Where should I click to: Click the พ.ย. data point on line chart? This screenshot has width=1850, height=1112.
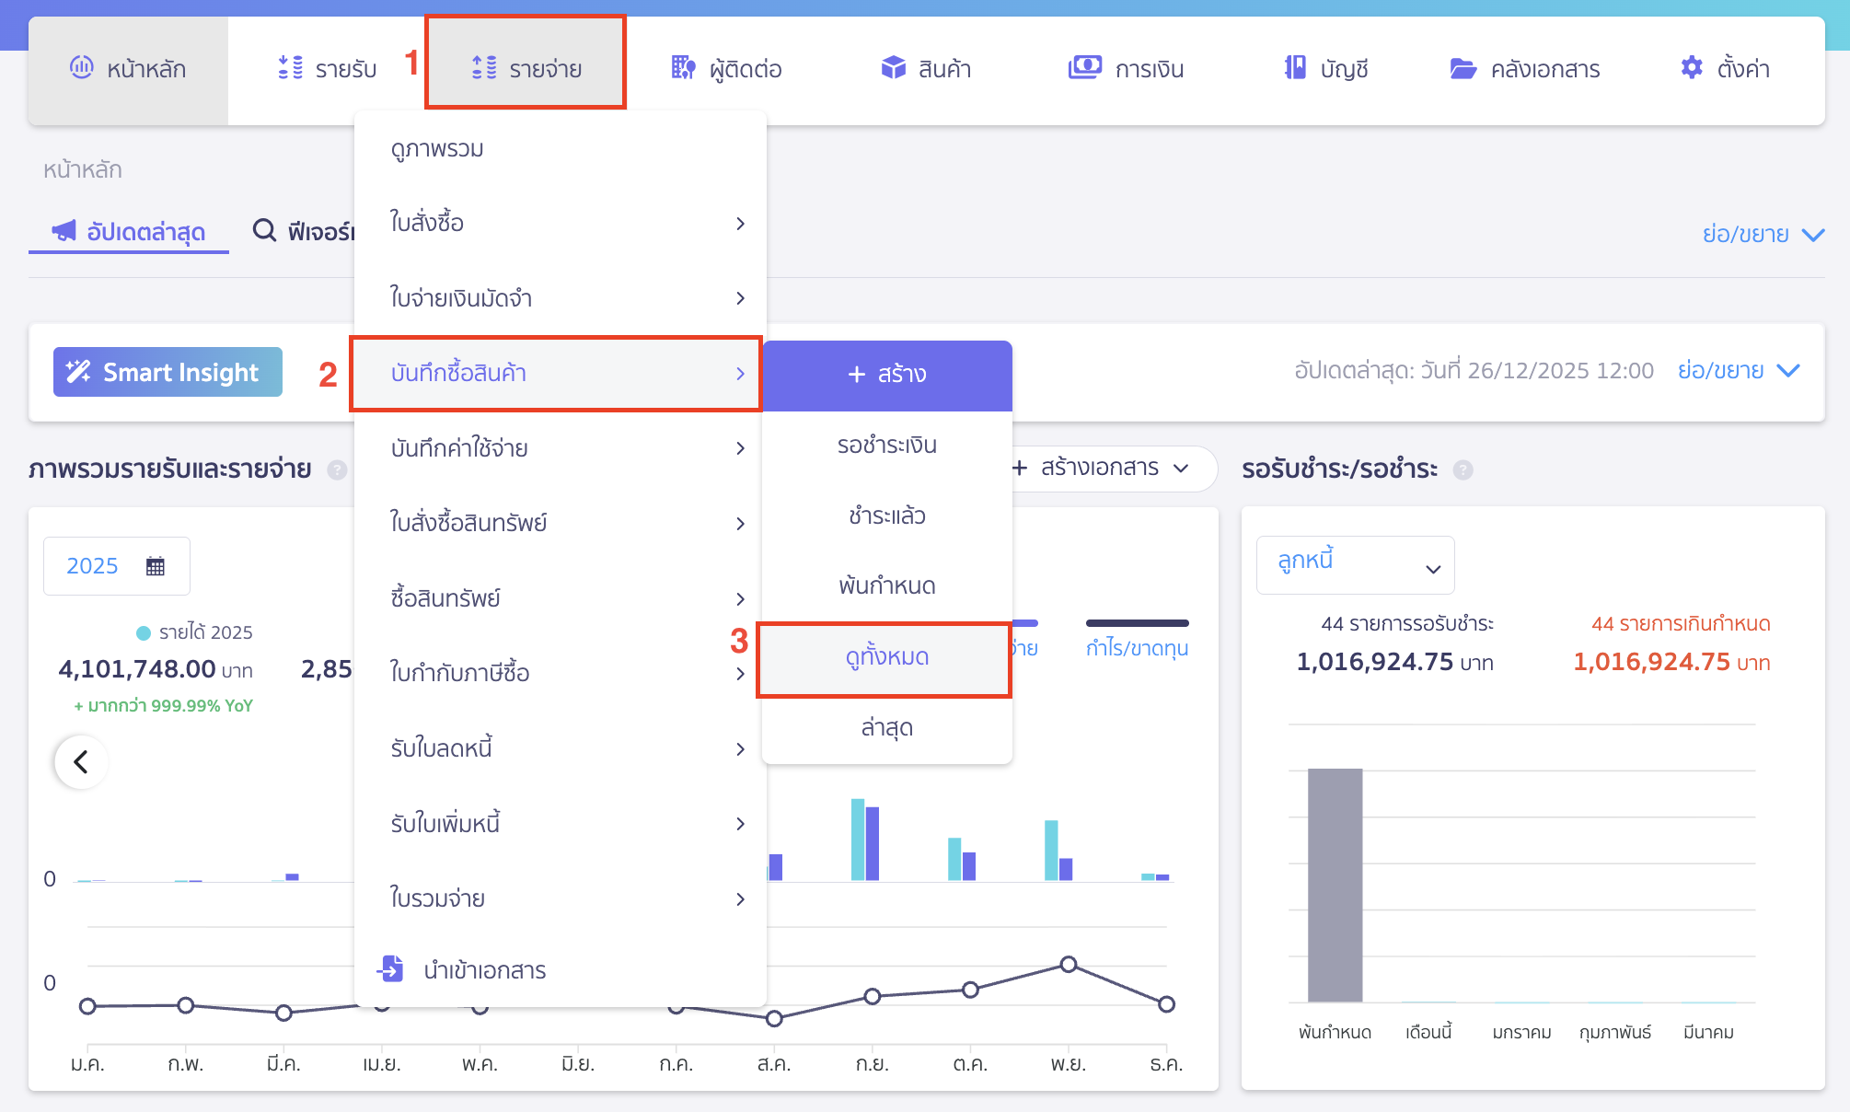coord(1068,965)
